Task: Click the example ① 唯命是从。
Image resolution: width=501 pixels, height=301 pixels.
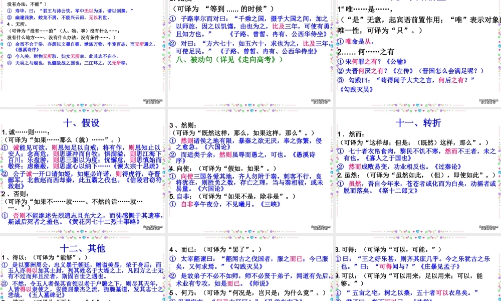Action: (x=356, y=42)
